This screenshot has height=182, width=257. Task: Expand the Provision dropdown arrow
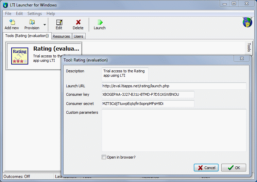(x=45, y=25)
